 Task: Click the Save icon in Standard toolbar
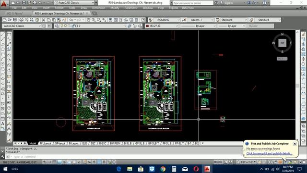coord(15,20)
